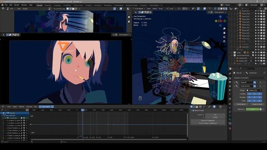Click the Cursor X value field
The image size is (267, 150).
(215, 115)
